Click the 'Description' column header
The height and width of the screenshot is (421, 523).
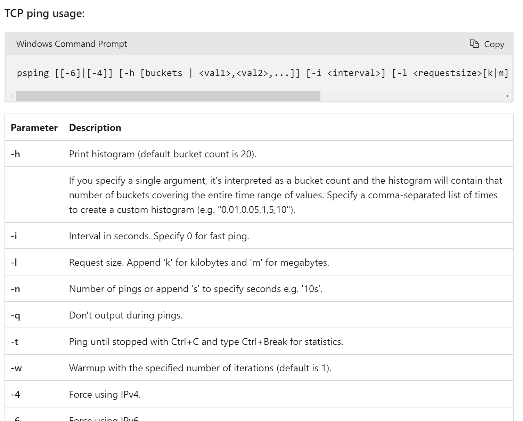[x=95, y=127]
